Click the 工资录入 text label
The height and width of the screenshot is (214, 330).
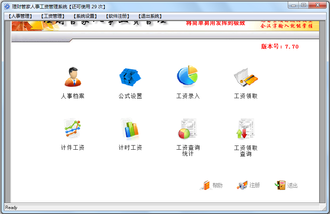pos(188,96)
